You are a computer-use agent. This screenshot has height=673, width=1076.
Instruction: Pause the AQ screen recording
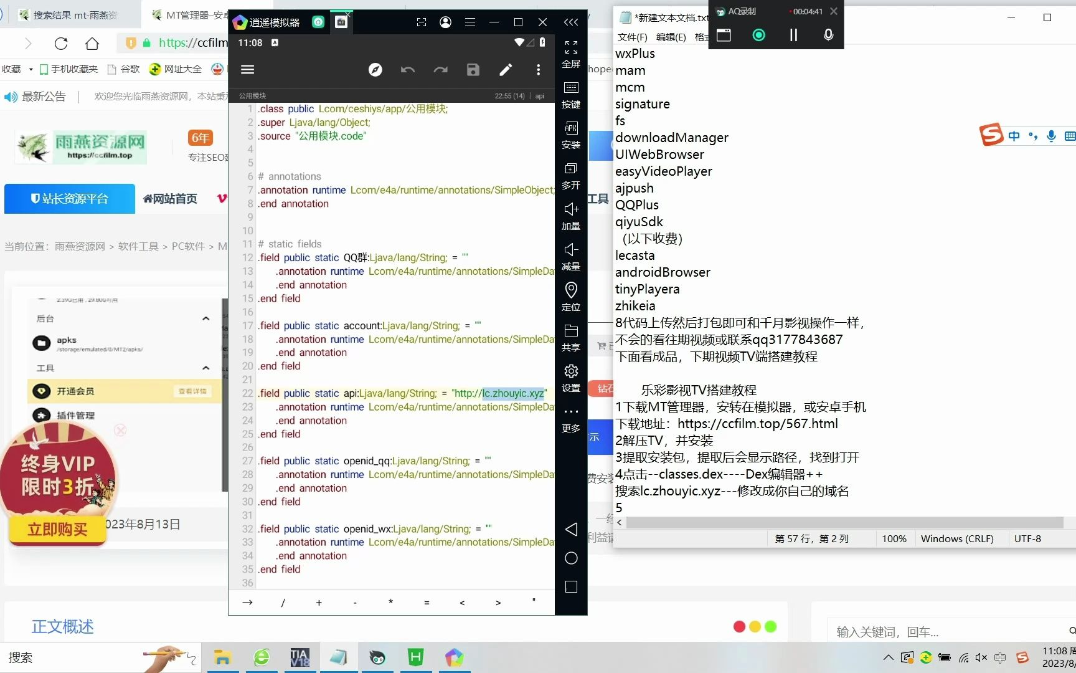click(793, 36)
